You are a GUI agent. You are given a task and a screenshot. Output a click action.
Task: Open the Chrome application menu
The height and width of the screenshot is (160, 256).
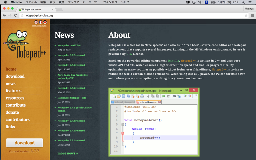click(16, 2)
